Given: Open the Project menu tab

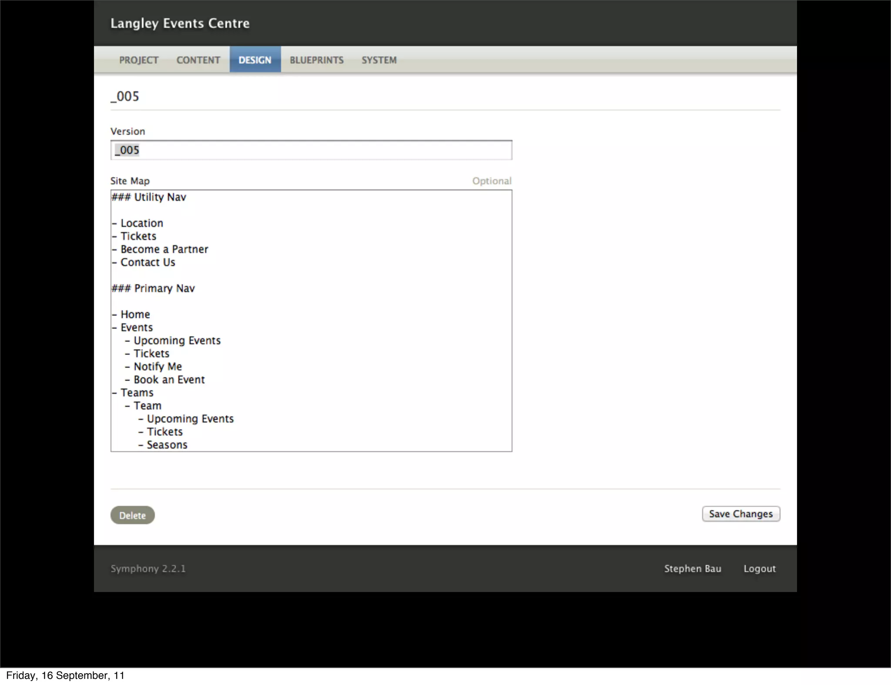Looking at the screenshot, I should (x=139, y=60).
